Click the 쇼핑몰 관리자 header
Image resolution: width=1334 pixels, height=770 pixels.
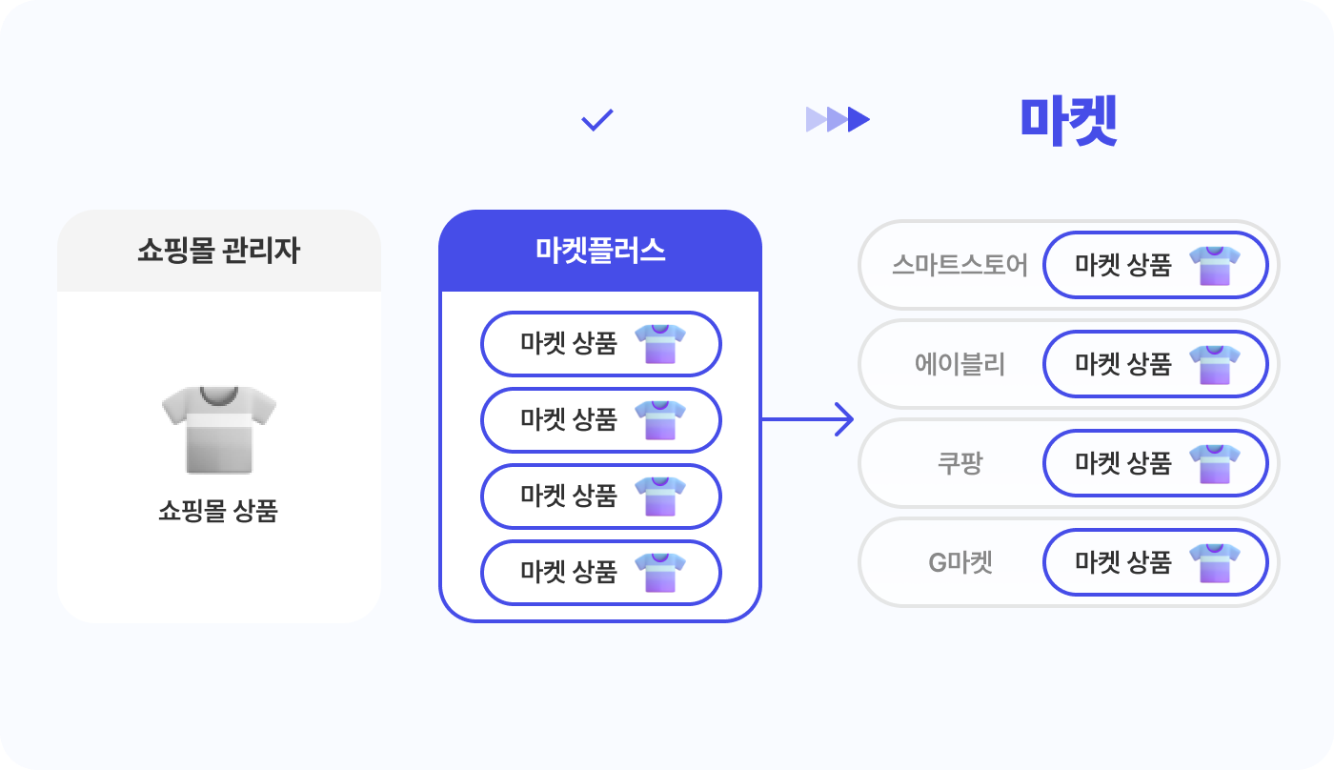pyautogui.click(x=219, y=251)
